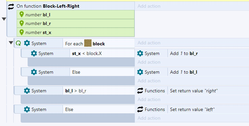This screenshot has width=249, height=126.
Task: Collapse the For each block sub-events
Action: point(11,43)
